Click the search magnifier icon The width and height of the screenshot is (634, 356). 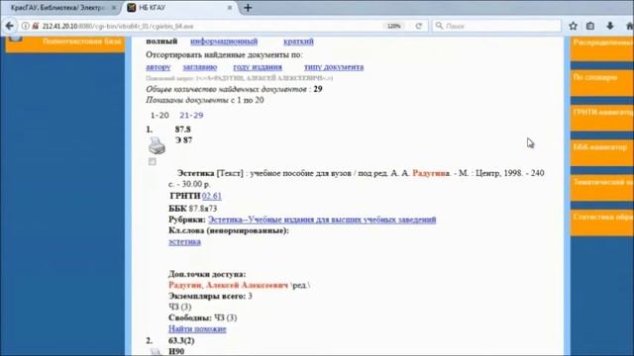[439, 26]
